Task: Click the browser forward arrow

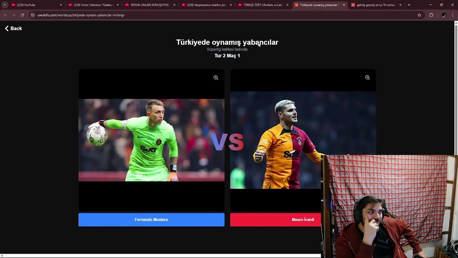Action: pyautogui.click(x=14, y=15)
